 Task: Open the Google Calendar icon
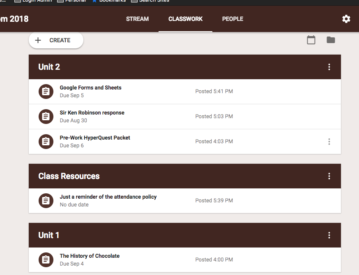pyautogui.click(x=311, y=40)
